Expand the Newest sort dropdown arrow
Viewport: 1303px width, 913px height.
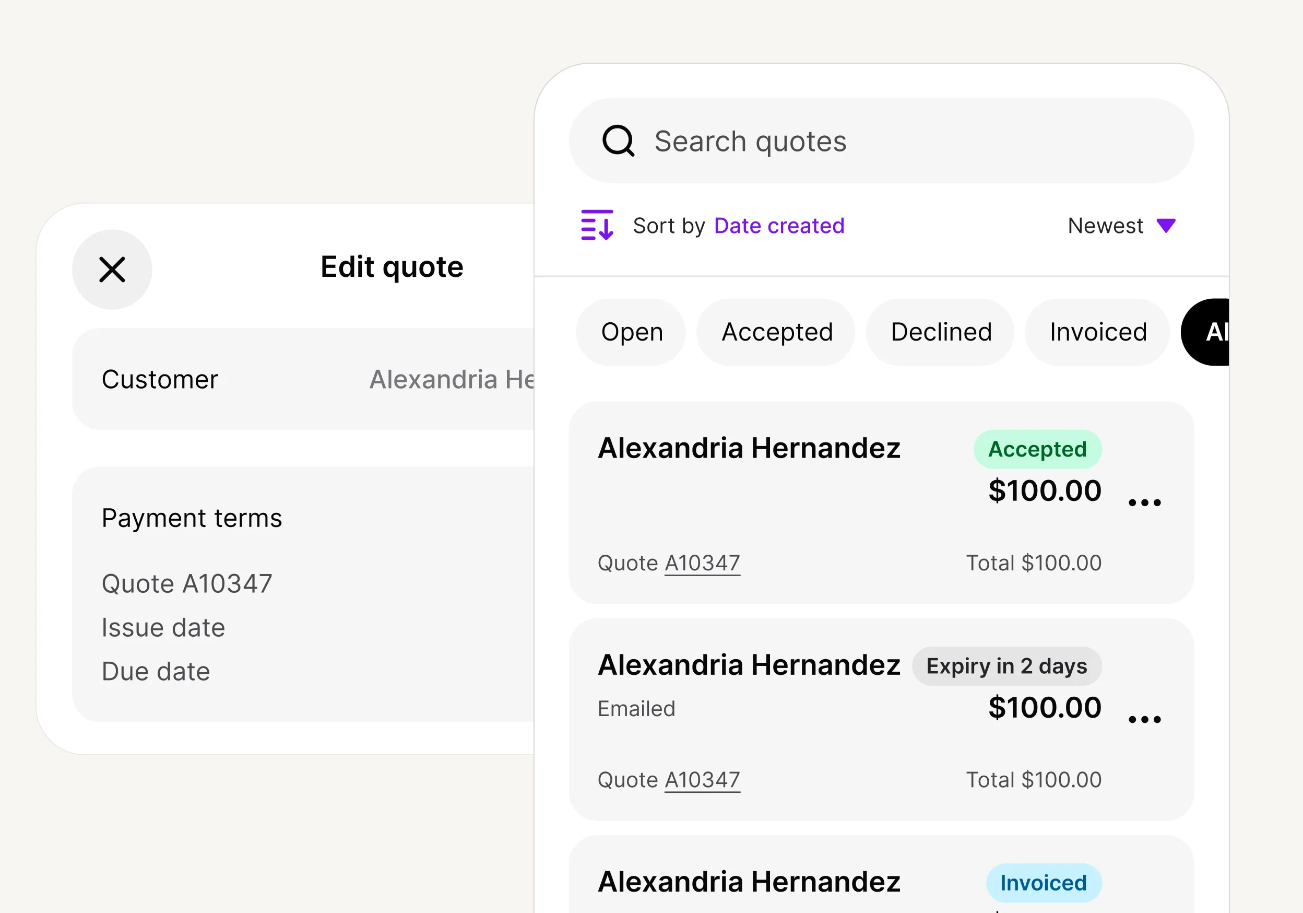1166,226
